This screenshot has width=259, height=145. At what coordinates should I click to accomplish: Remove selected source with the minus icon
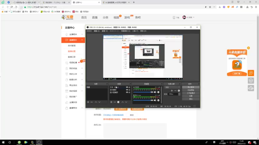click(x=115, y=102)
